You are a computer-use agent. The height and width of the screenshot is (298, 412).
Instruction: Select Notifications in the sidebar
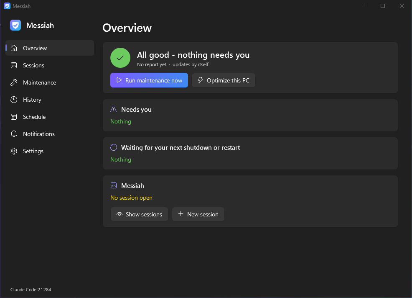(50, 134)
